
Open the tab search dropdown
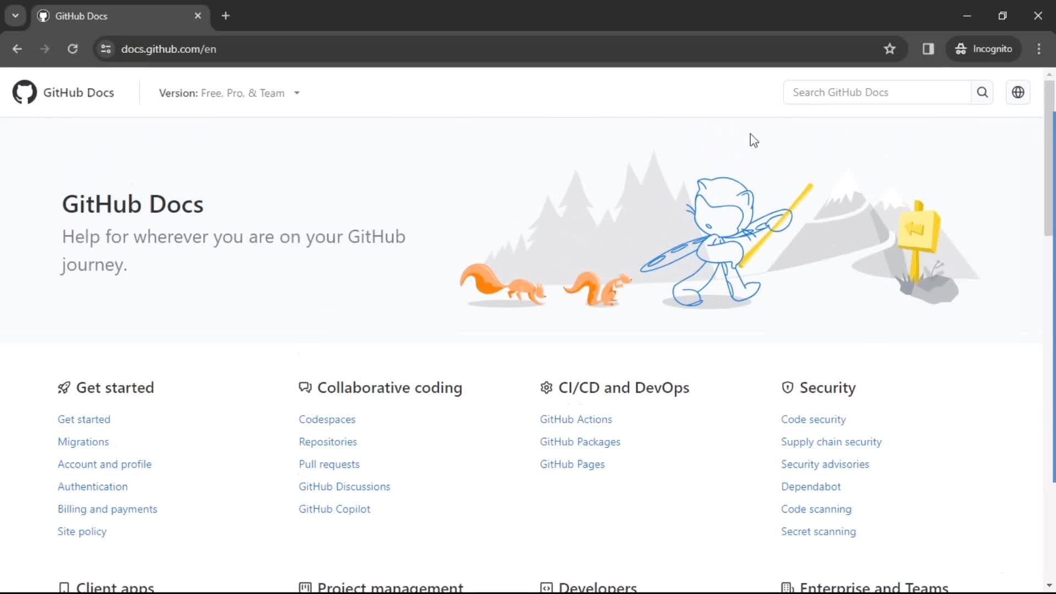pos(15,16)
